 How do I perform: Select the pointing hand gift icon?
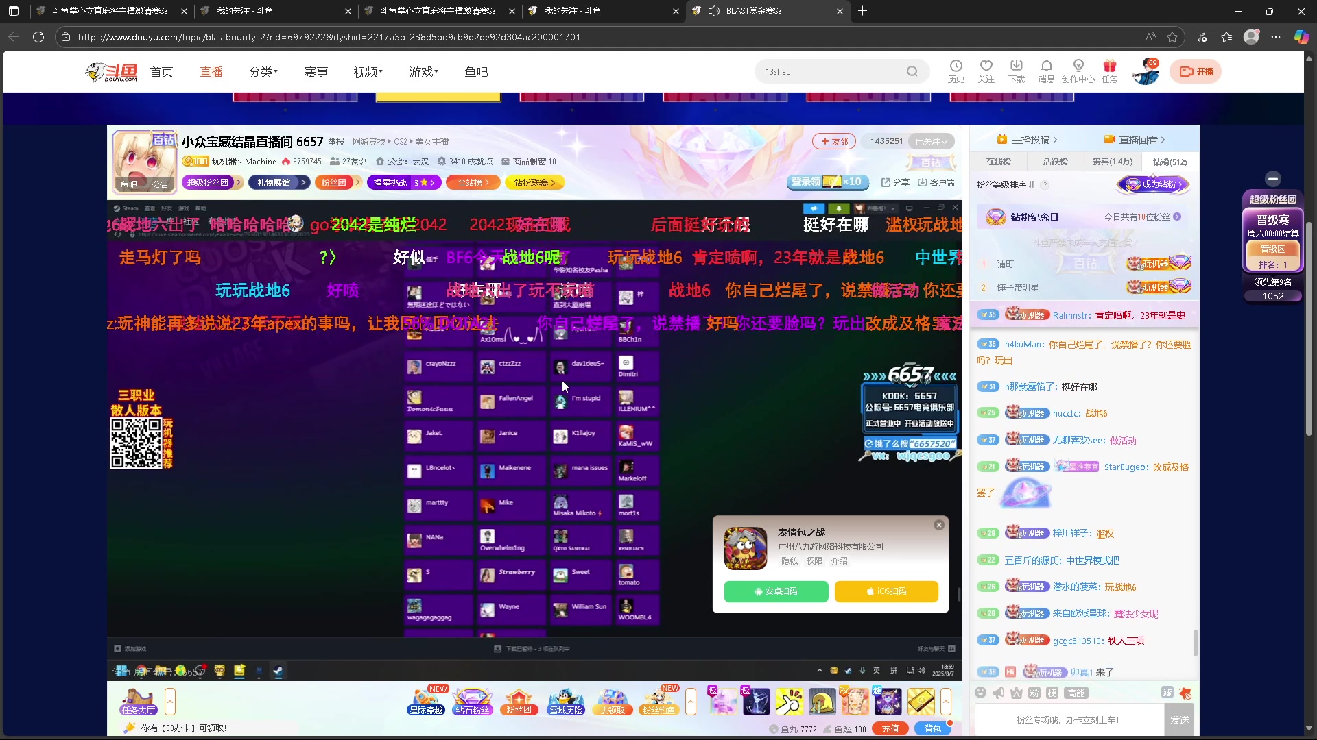pyautogui.click(x=789, y=702)
